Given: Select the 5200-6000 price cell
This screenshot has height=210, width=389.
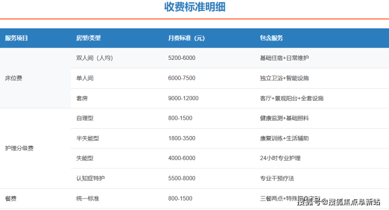Looking at the screenshot, I should [x=182, y=58].
